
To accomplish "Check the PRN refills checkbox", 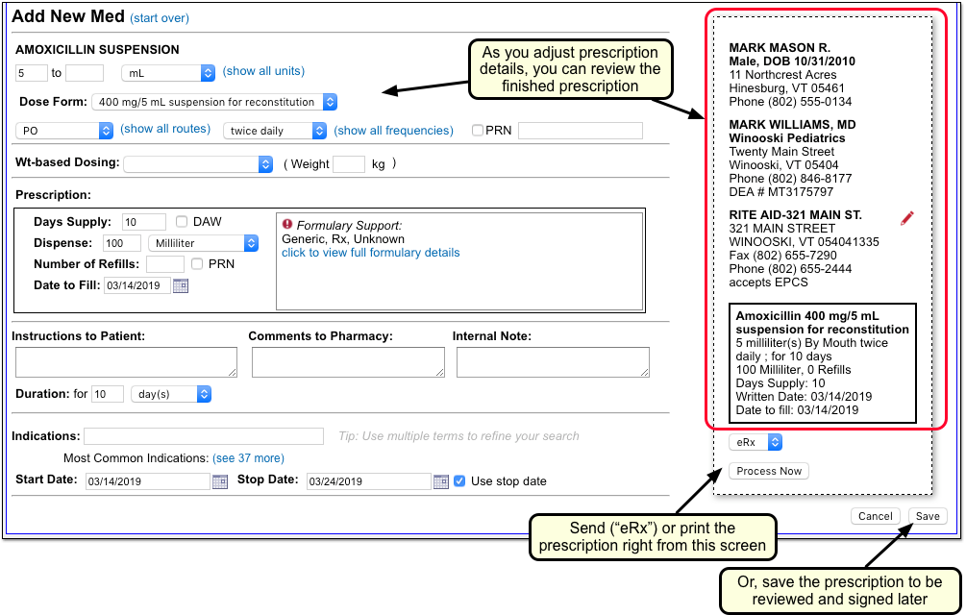I will (197, 264).
